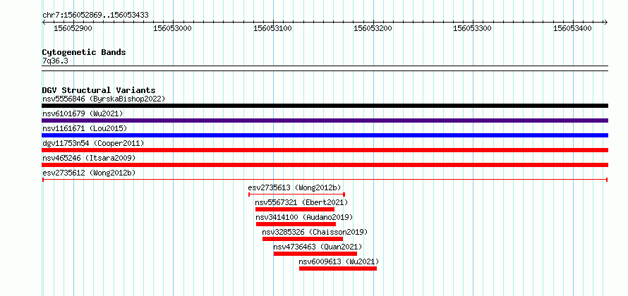Open variant nsv465246 (Itsara2009) label
The width and height of the screenshot is (628, 296).
(x=89, y=158)
